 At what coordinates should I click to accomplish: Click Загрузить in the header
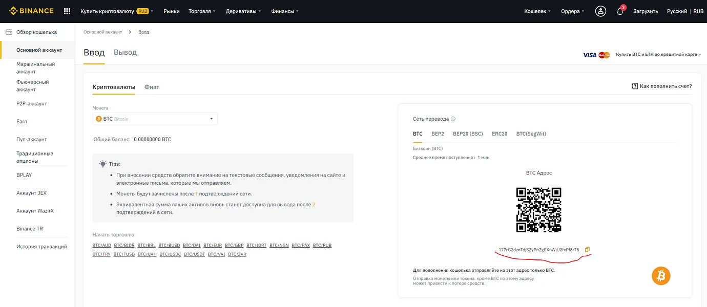pyautogui.click(x=646, y=11)
